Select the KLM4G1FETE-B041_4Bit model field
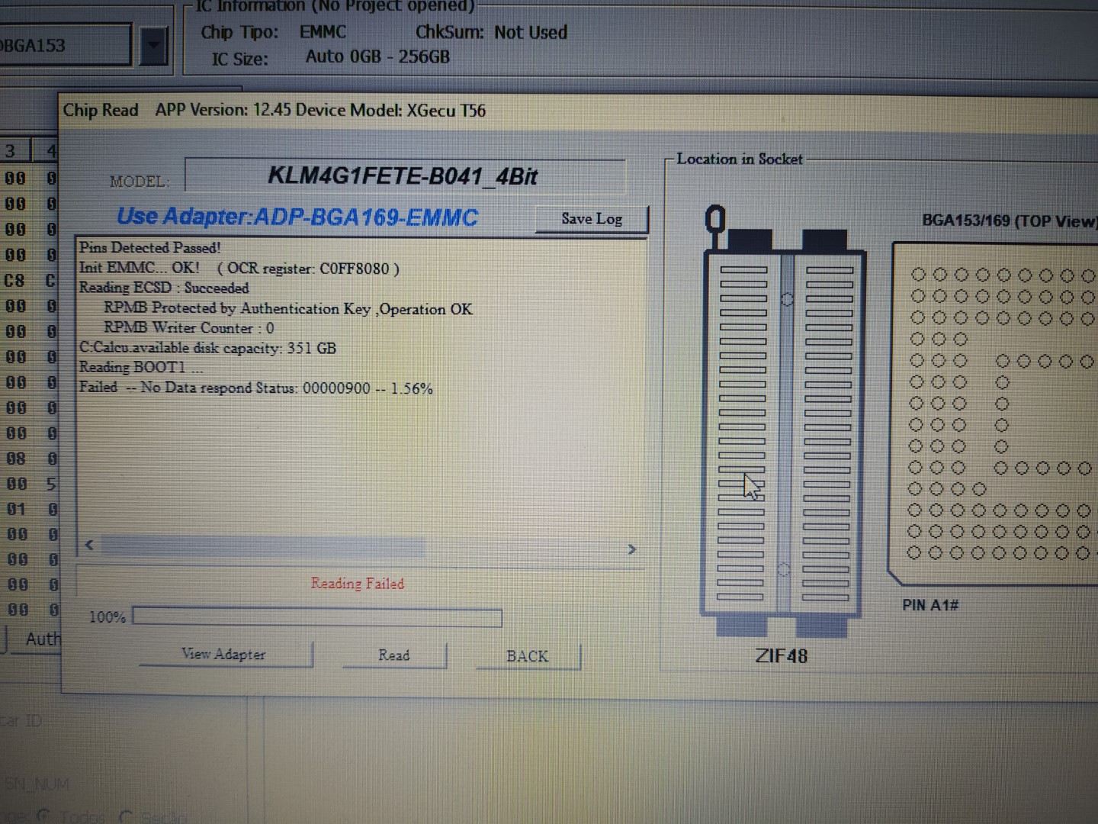Image resolution: width=1098 pixels, height=824 pixels. point(404,177)
